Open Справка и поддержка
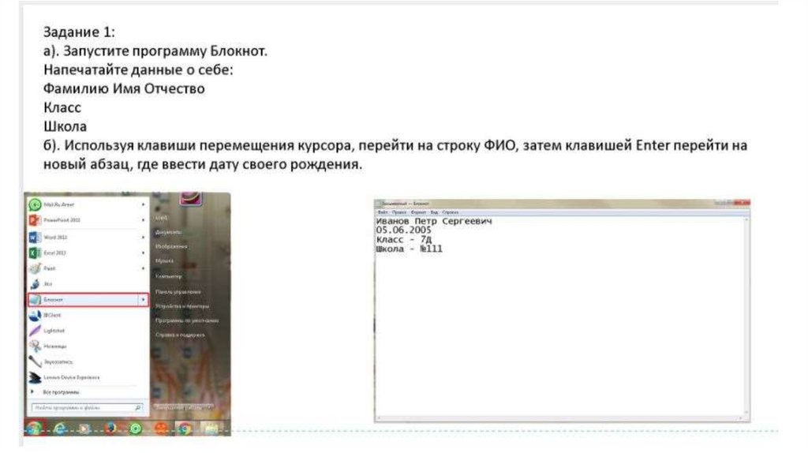Image resolution: width=808 pixels, height=453 pixels. [180, 335]
